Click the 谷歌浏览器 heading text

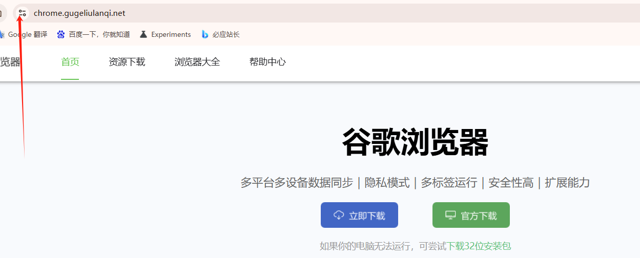415,142
